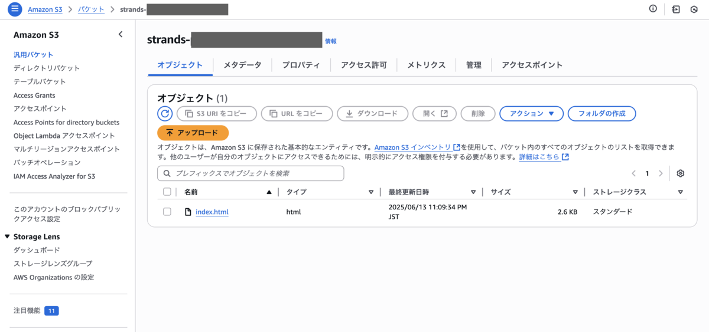The image size is (709, 332).
Task: Switch to the アクセスポイント tab
Action: pos(532,65)
